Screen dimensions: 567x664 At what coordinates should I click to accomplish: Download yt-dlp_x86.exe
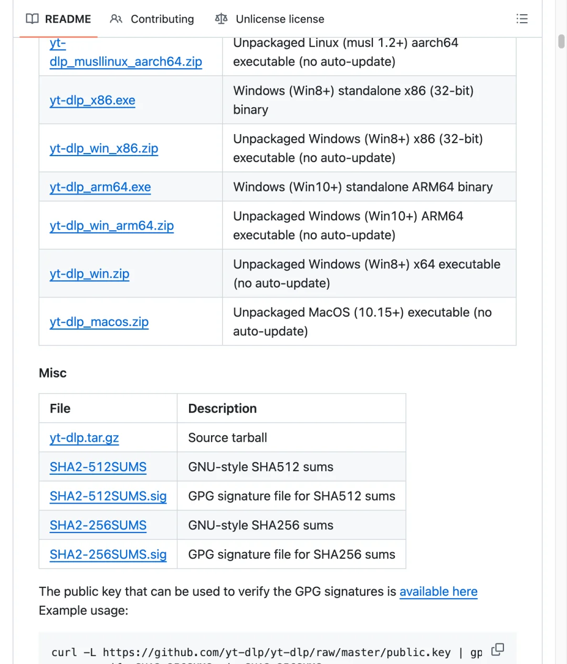tap(92, 100)
